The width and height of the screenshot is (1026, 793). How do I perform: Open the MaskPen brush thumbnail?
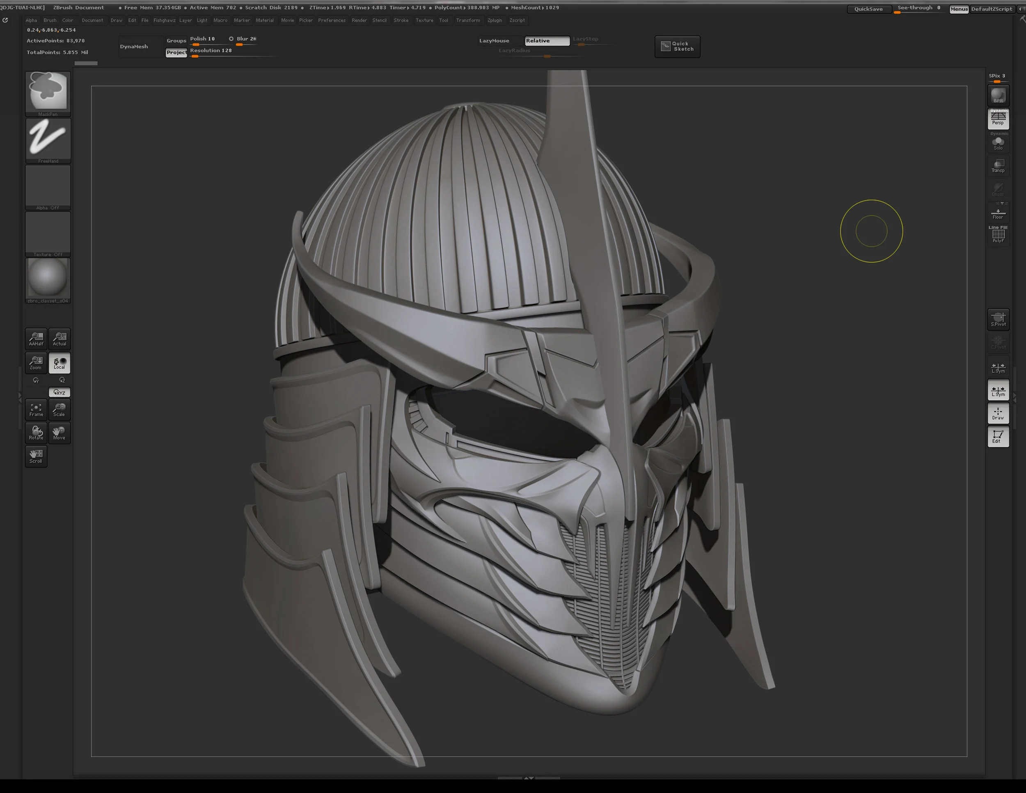(x=48, y=94)
